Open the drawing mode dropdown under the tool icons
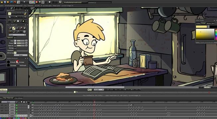 (17, 35)
